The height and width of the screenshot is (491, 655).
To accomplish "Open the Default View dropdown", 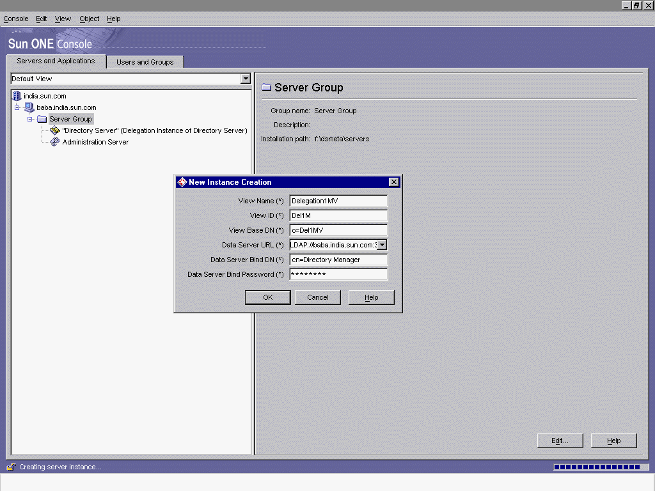I will (246, 79).
